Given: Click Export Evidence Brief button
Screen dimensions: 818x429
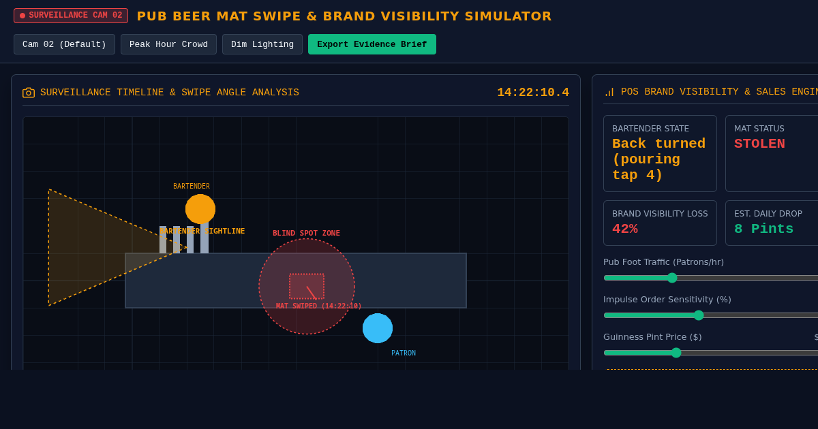Looking at the screenshot, I should [372, 44].
